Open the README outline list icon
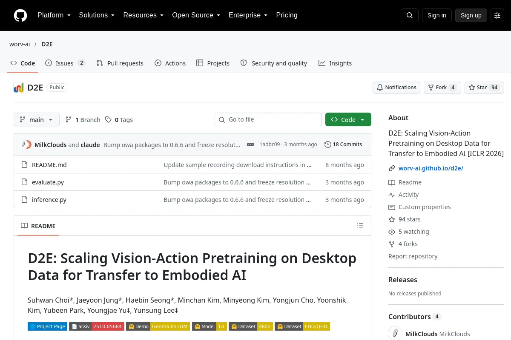This screenshot has height=340, width=511. point(360,226)
